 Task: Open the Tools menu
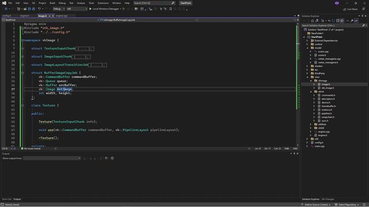[91, 3]
